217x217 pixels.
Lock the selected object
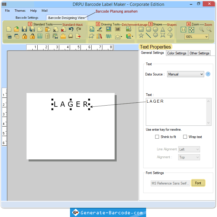pos(24,36)
